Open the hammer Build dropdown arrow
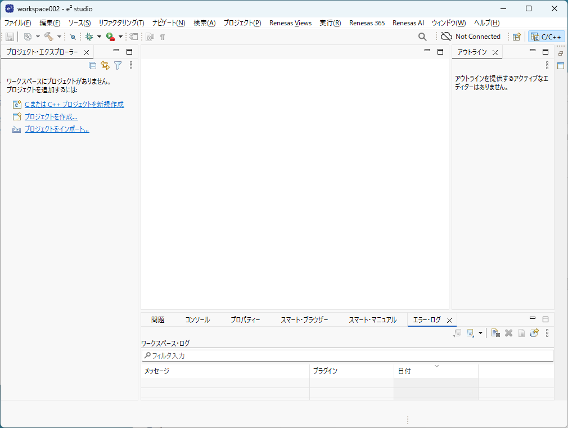The width and height of the screenshot is (568, 428). 59,37
